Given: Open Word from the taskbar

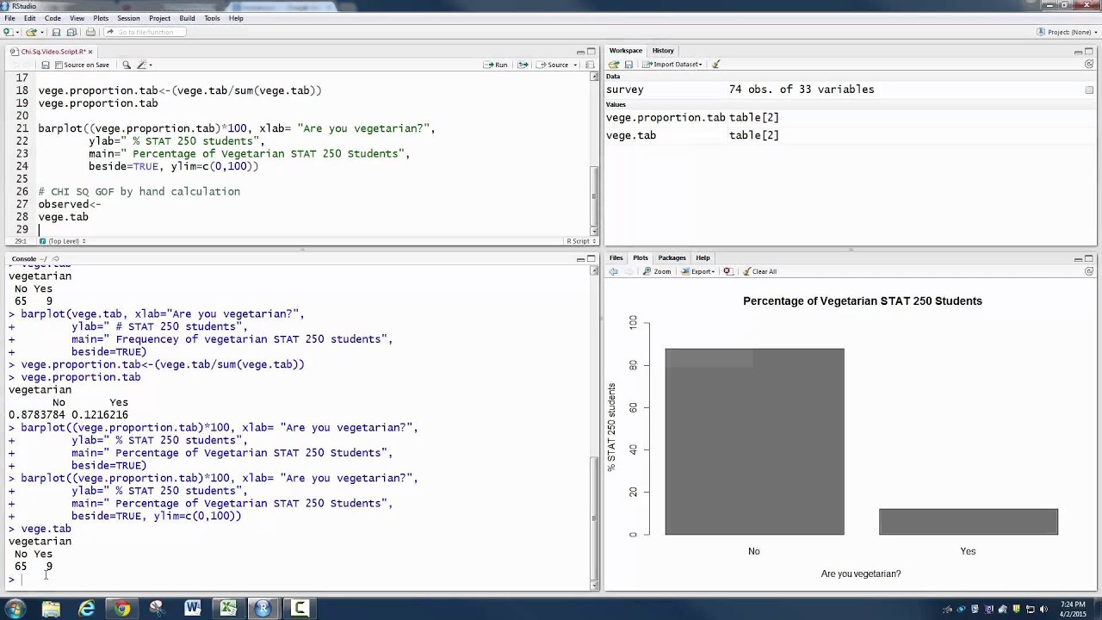Looking at the screenshot, I should click(192, 609).
